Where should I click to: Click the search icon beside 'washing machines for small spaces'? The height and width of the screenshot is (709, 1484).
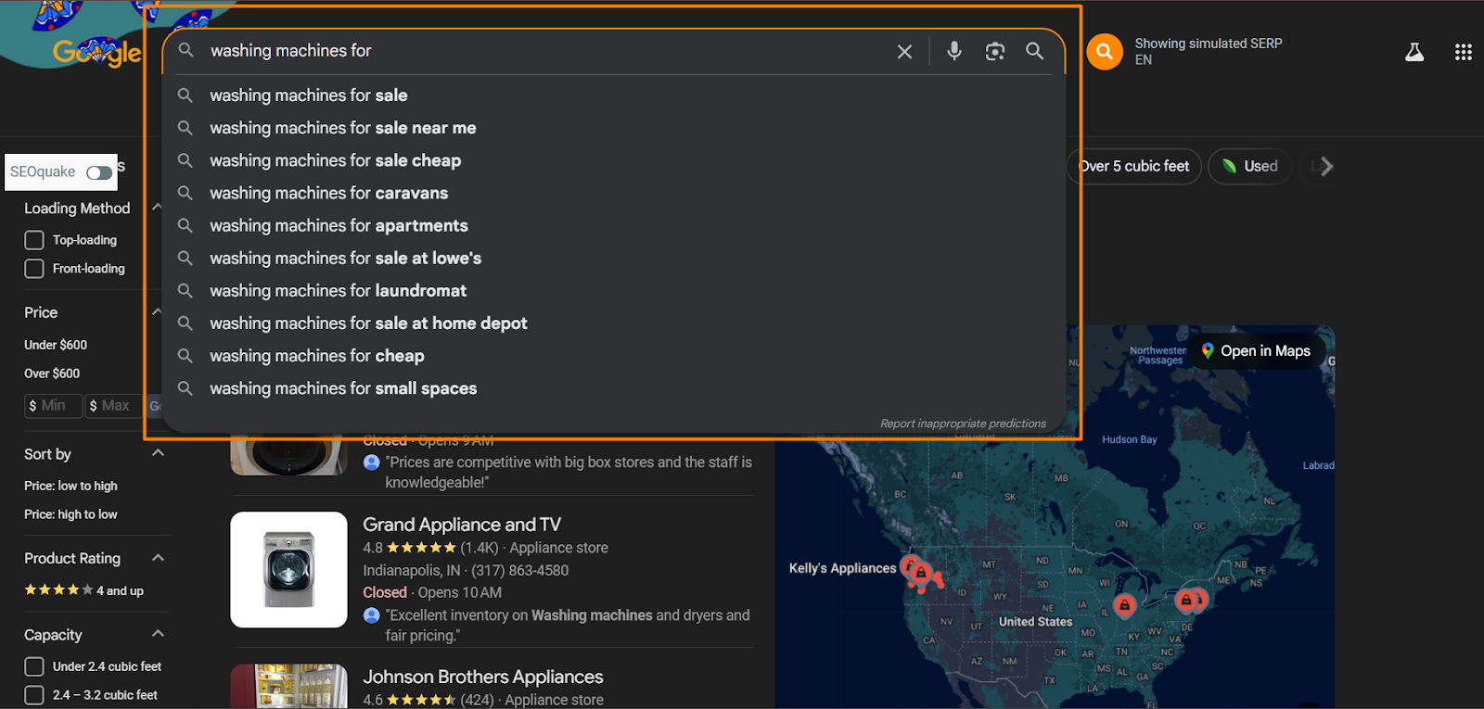pos(185,388)
